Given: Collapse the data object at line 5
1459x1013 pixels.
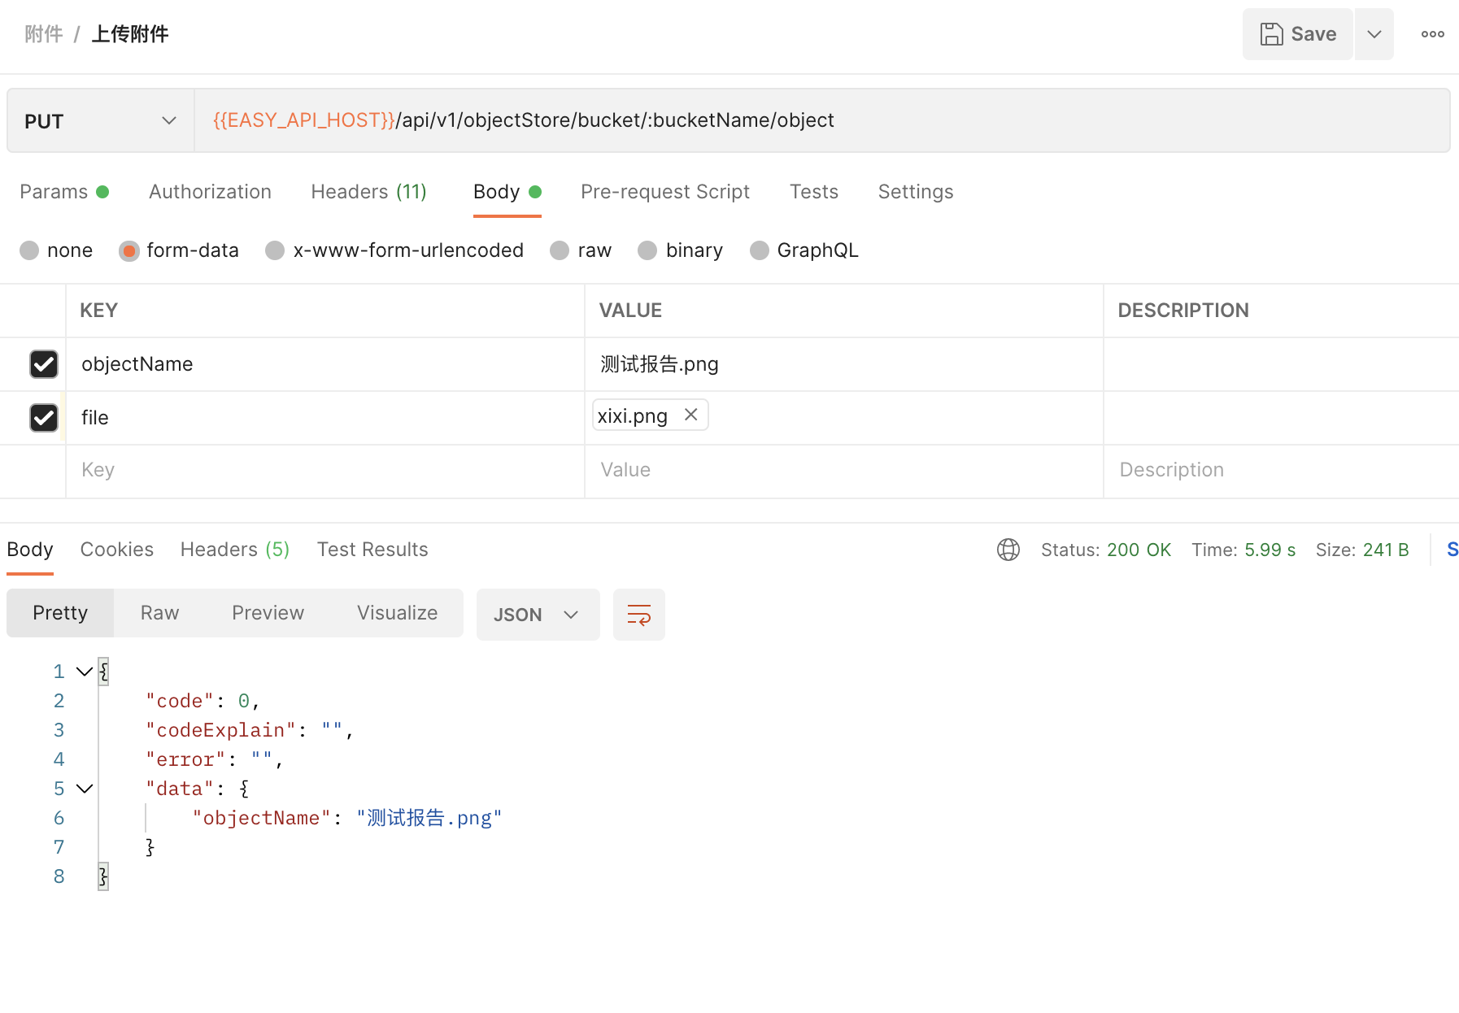Looking at the screenshot, I should click(85, 789).
